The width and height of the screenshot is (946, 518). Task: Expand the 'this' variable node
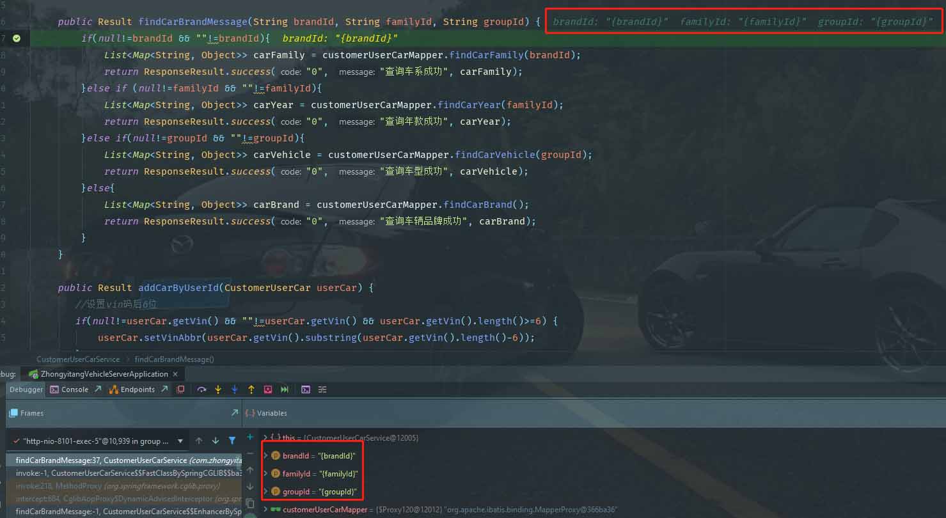(266, 438)
